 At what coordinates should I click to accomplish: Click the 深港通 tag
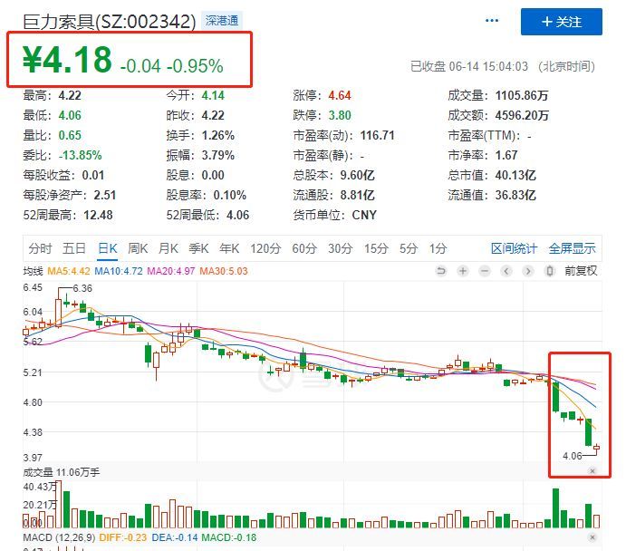222,20
